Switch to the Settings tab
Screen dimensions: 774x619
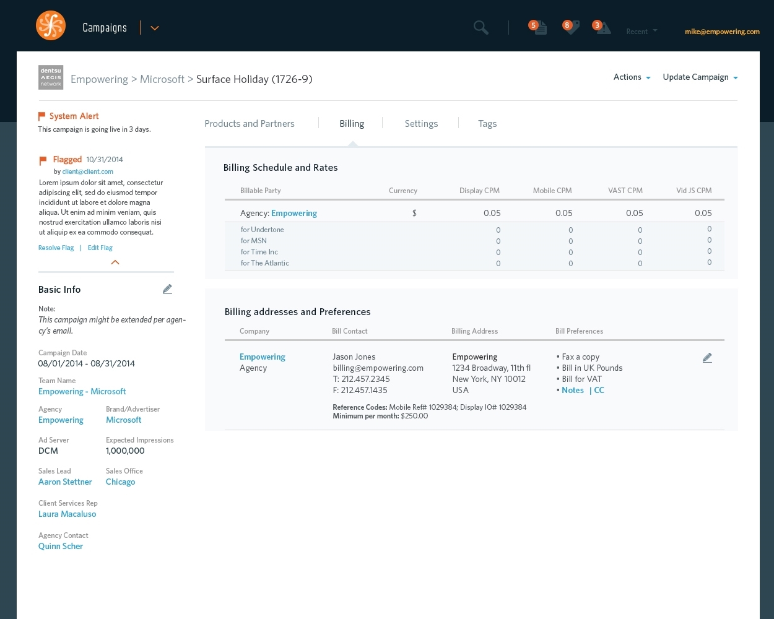(x=421, y=123)
